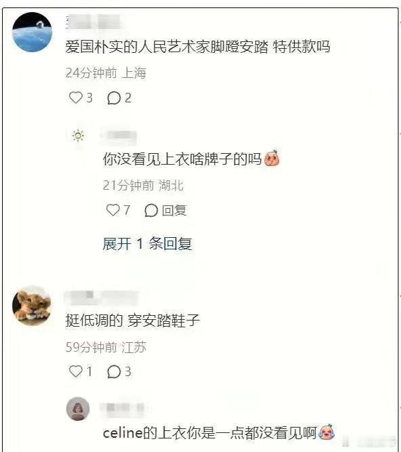Viewport: 401px width, 452px height.
Task: Click blurred username above 挺低调的 comment
Action: click(102, 297)
